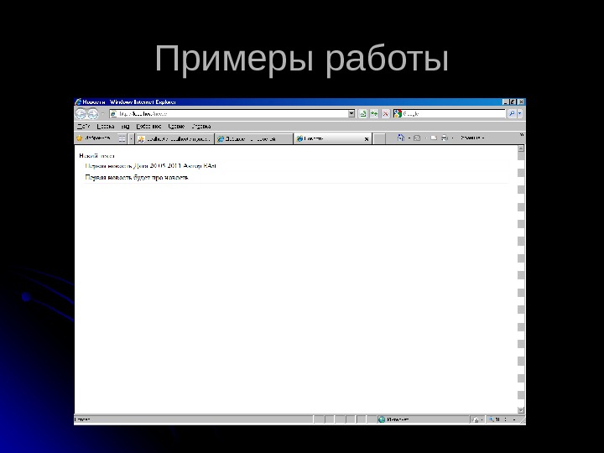
Task: Click the address bar URL field
Action: [228, 113]
